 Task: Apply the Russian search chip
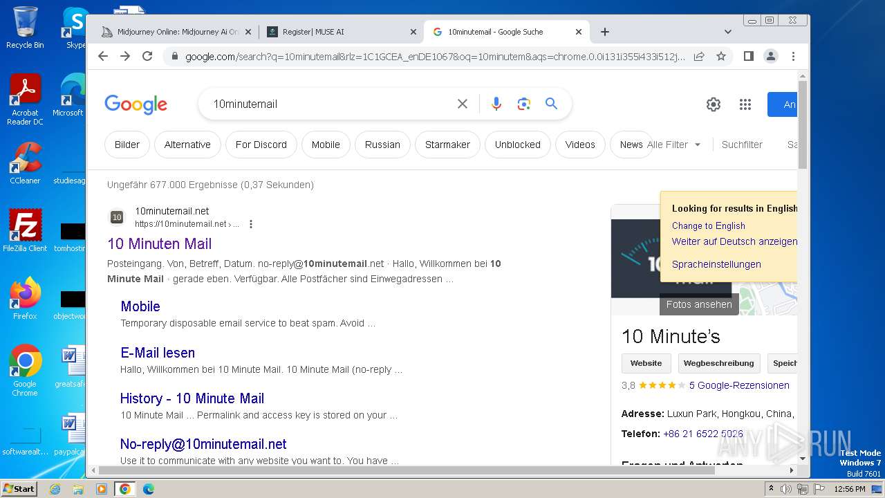382,145
